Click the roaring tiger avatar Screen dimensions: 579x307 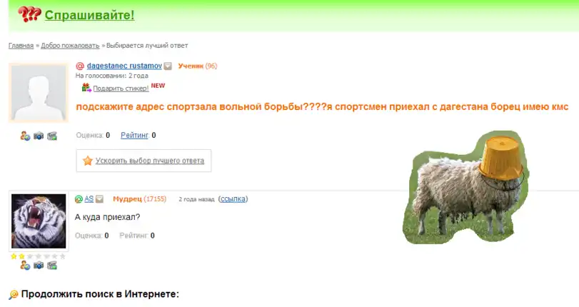click(39, 221)
